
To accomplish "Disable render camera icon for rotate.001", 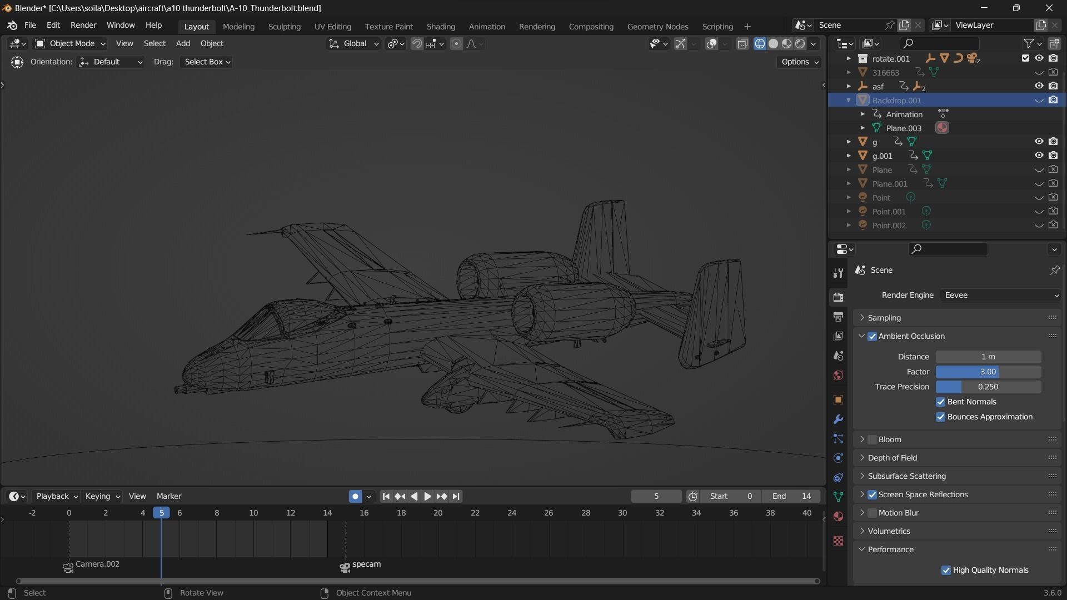I will point(1053,58).
